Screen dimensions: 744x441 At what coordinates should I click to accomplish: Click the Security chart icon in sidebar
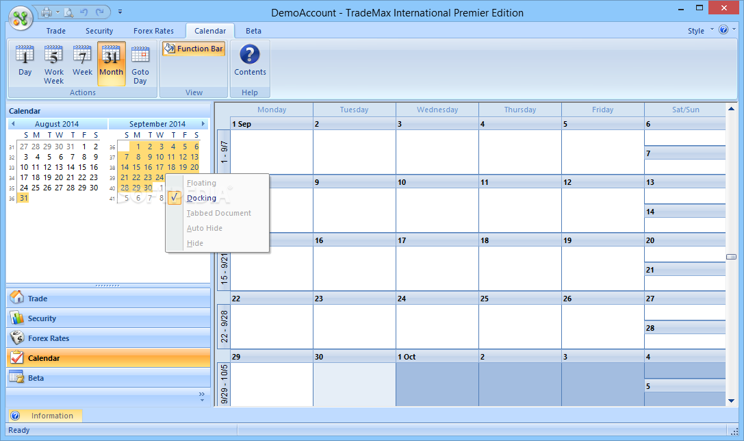16,318
